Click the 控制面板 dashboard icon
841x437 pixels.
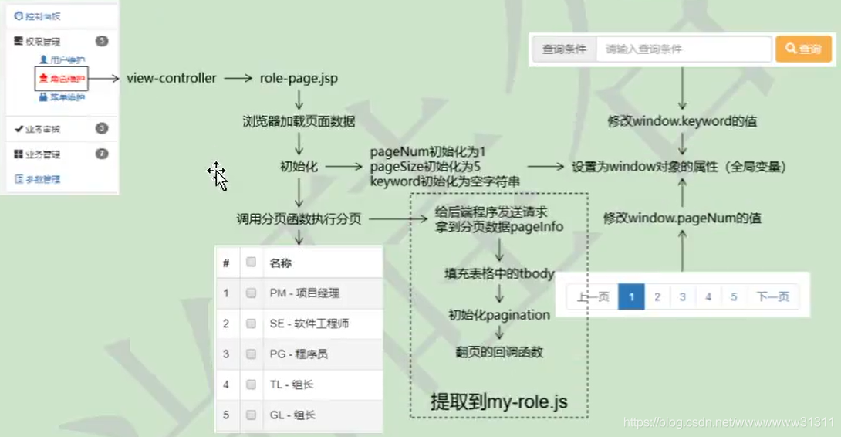pos(19,16)
